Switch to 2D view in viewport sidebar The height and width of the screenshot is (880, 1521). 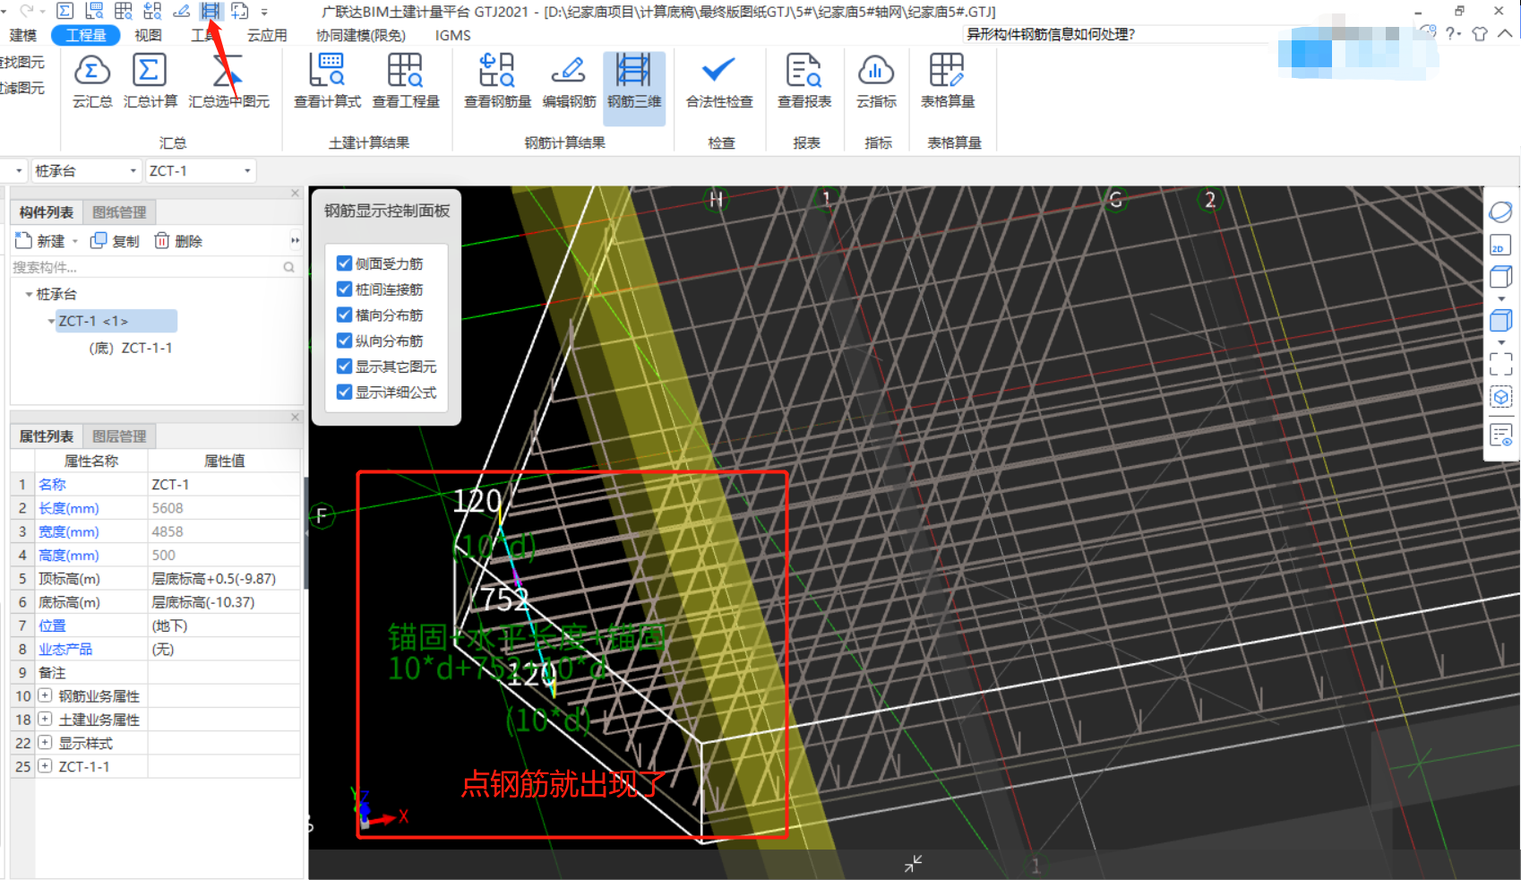[1500, 246]
